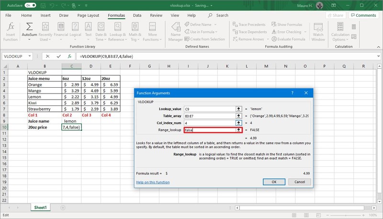The width and height of the screenshot is (383, 219).
Task: Switch to the Review tab
Action: [156, 15]
